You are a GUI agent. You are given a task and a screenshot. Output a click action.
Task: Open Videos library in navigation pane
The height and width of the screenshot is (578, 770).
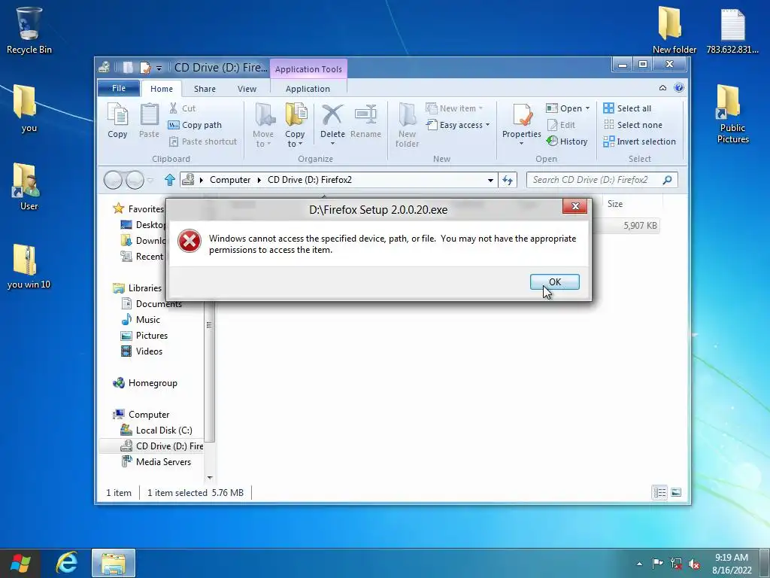[142, 351]
